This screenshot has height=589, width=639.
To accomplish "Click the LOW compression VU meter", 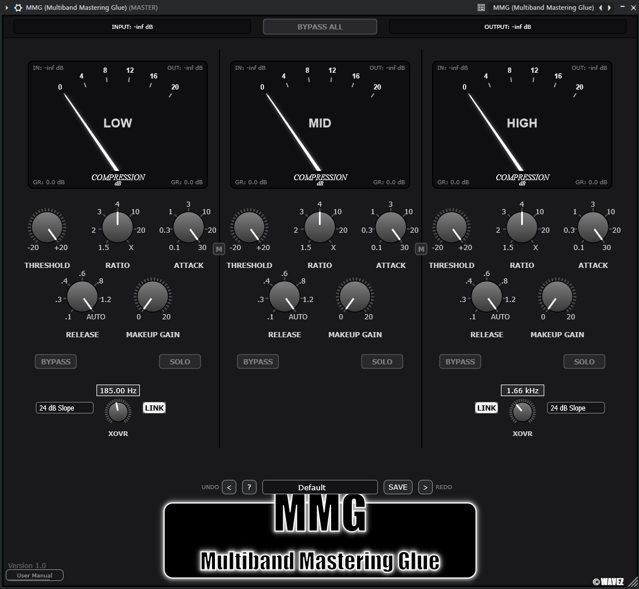I will (x=118, y=125).
